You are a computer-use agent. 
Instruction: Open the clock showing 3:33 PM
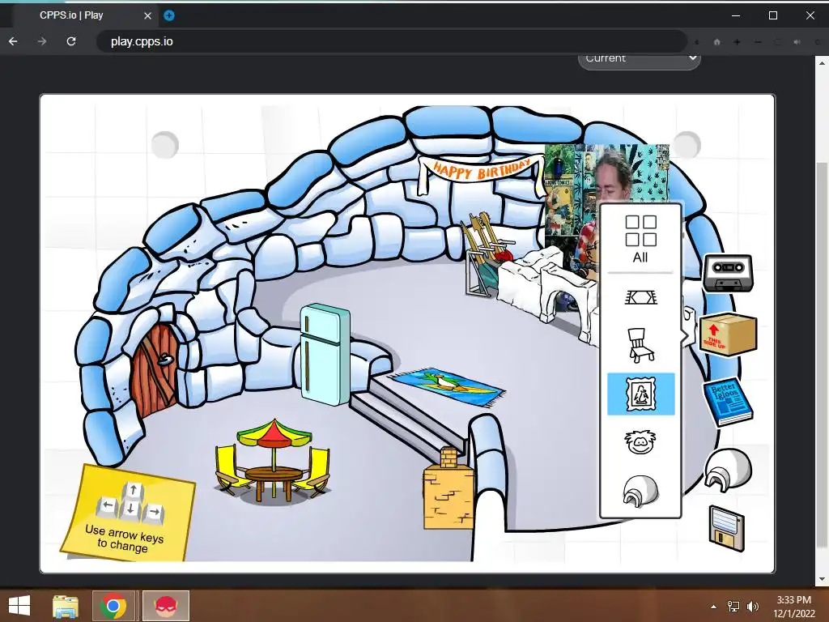tap(793, 607)
